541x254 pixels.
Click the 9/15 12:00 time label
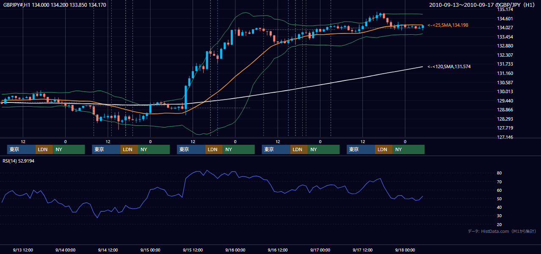click(193, 250)
